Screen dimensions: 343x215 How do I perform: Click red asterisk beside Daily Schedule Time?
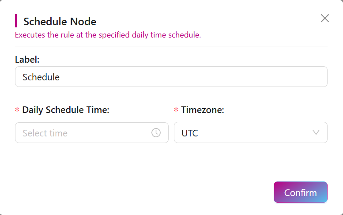pos(17,110)
